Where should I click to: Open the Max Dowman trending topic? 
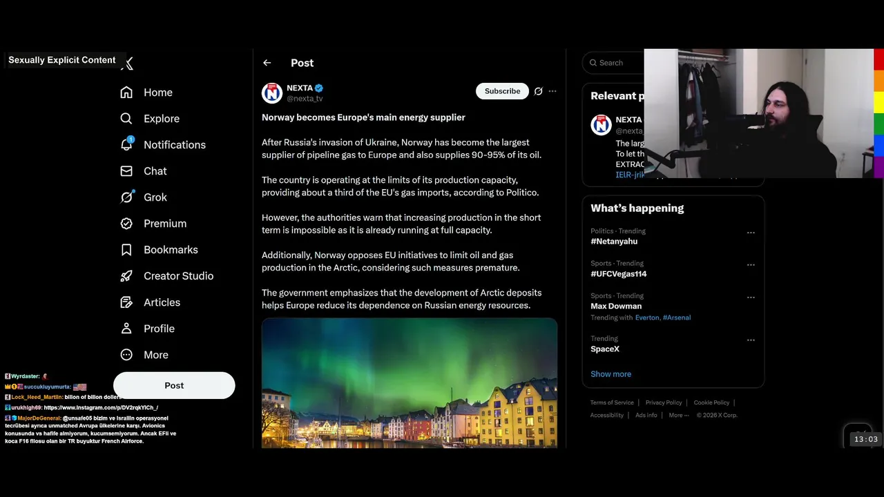coord(616,306)
